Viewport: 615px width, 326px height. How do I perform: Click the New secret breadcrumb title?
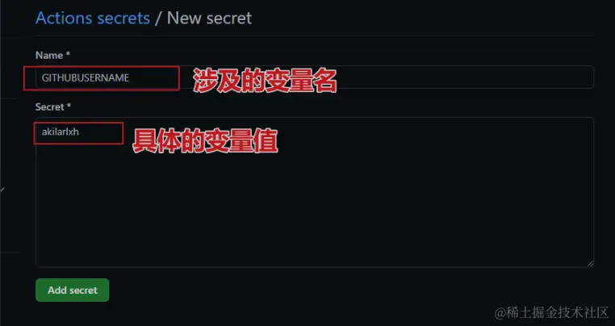point(210,19)
